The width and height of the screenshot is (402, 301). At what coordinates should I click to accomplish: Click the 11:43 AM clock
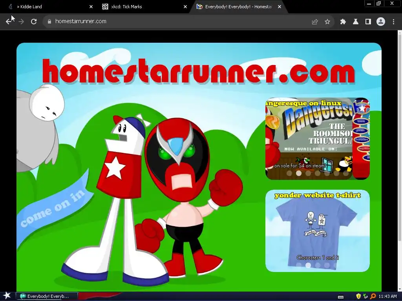point(387,296)
